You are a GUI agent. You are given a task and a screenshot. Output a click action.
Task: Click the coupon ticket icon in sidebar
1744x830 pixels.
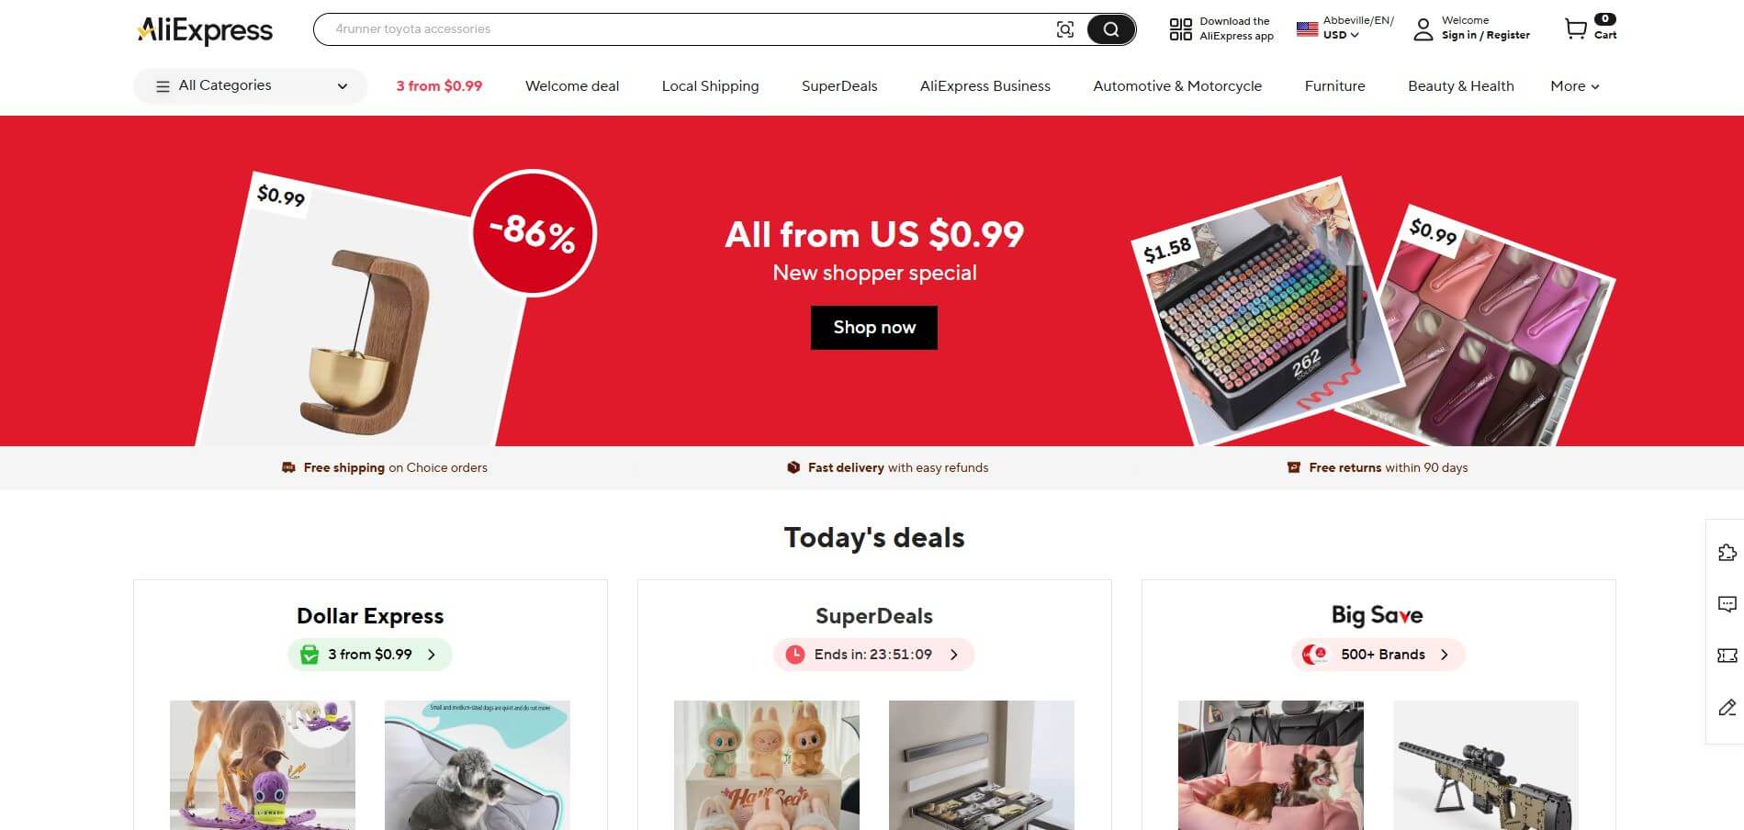tap(1727, 656)
